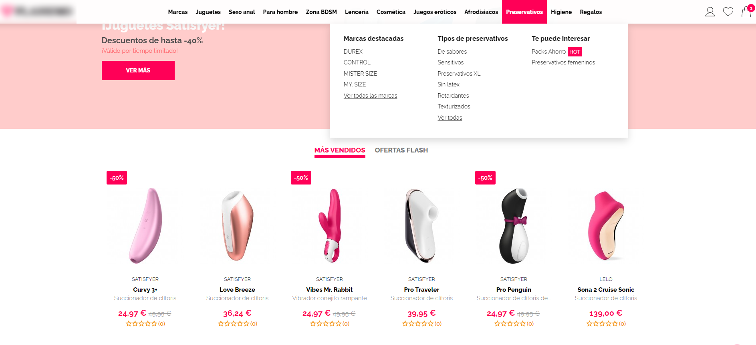756x345 pixels.
Task: Select the Más Vendidos tab
Action: click(340, 150)
